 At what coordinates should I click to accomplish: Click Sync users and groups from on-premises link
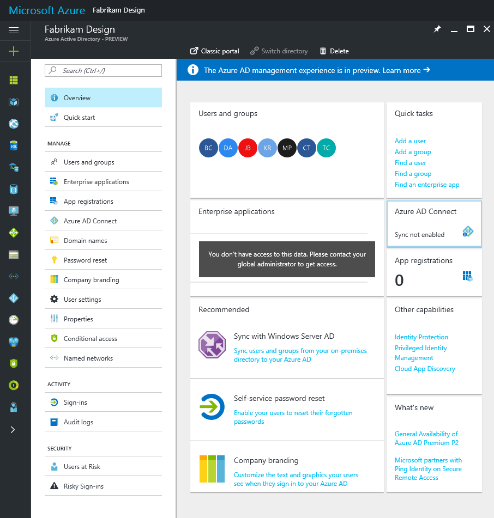click(x=300, y=355)
